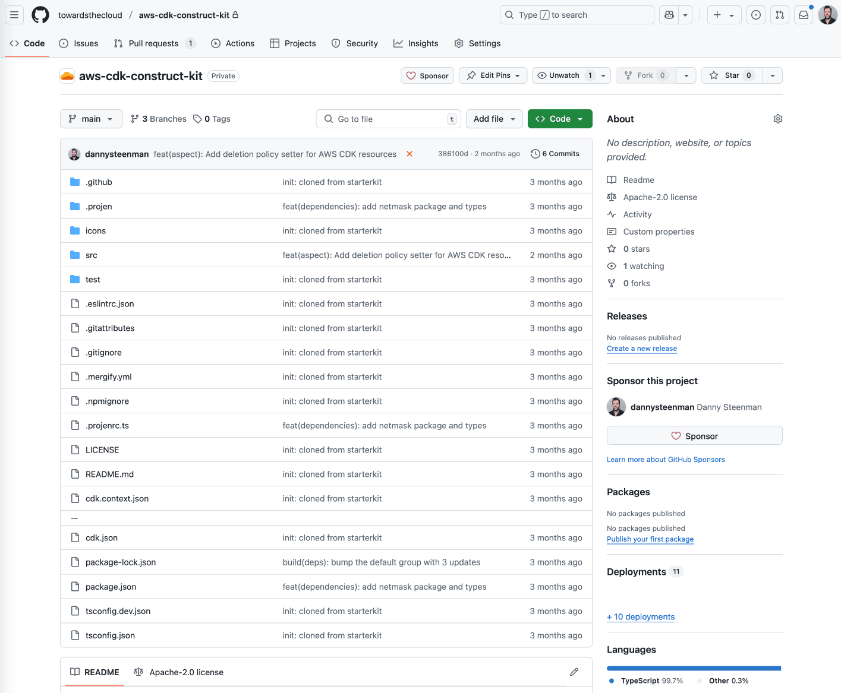Open commit hash 386100d

(453, 154)
